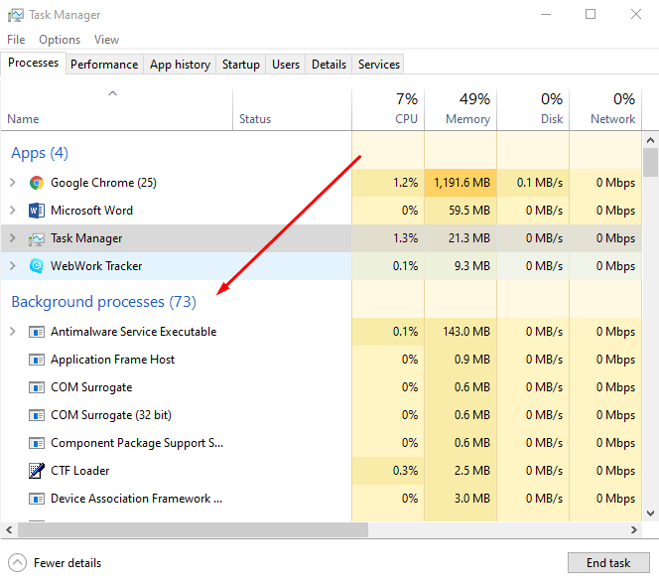Open the View menu
Viewport: 659px width, 586px height.
107,40
